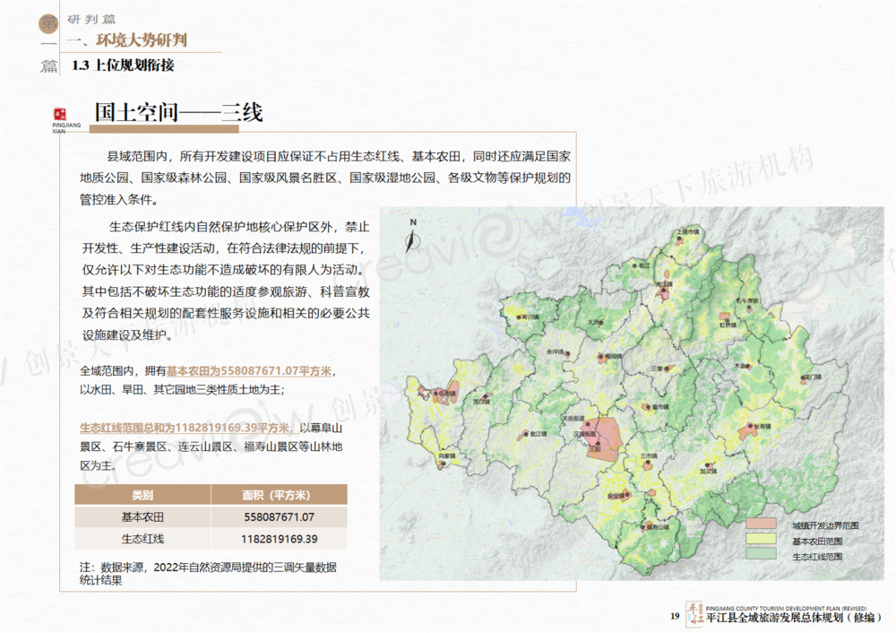The height and width of the screenshot is (633, 896).
Task: Click the red Pingjiang Xian seal logo
Action: (x=61, y=114)
